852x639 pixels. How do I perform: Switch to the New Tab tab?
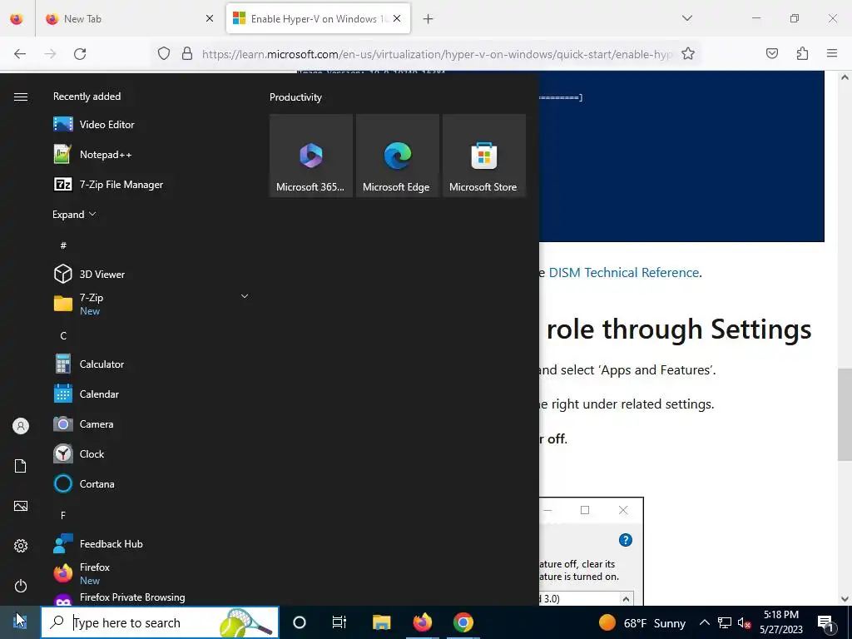click(129, 18)
